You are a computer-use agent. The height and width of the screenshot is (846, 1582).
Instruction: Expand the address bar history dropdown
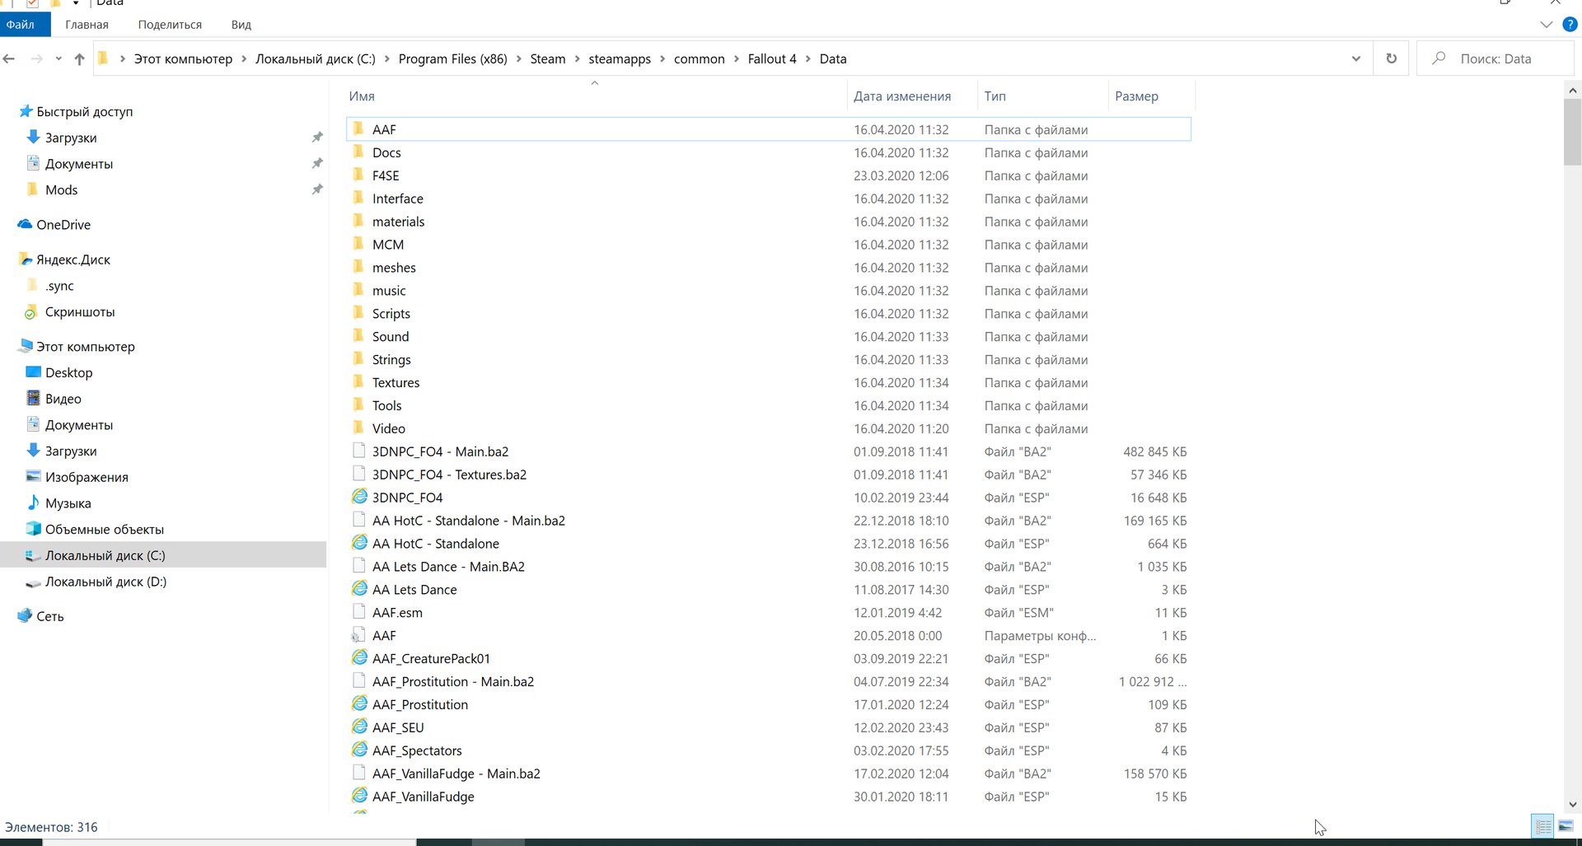click(1355, 58)
